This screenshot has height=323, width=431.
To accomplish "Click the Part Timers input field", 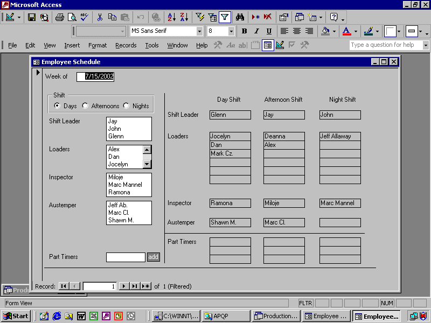I will pyautogui.click(x=126, y=257).
